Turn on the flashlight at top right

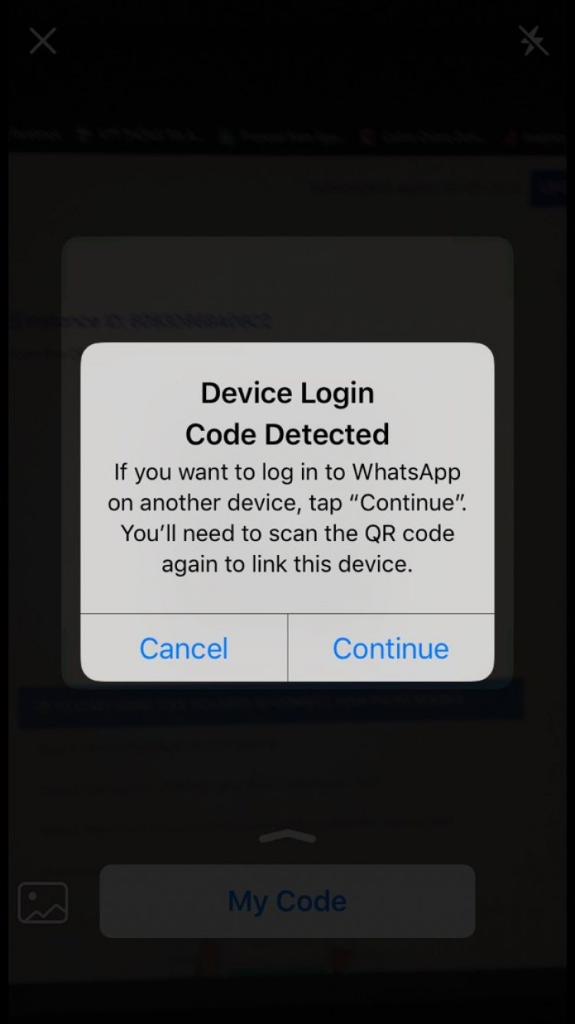533,41
